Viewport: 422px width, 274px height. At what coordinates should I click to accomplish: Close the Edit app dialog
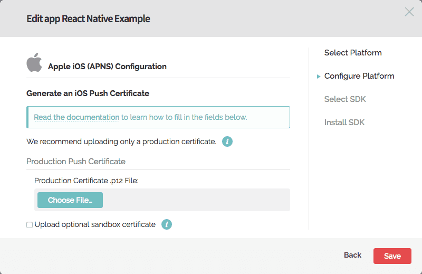pyautogui.click(x=409, y=12)
